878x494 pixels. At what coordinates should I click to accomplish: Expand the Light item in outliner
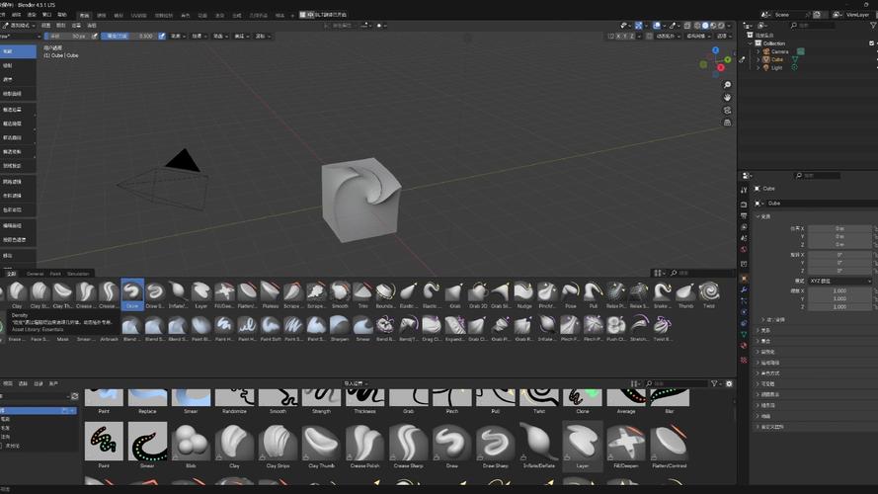click(758, 67)
